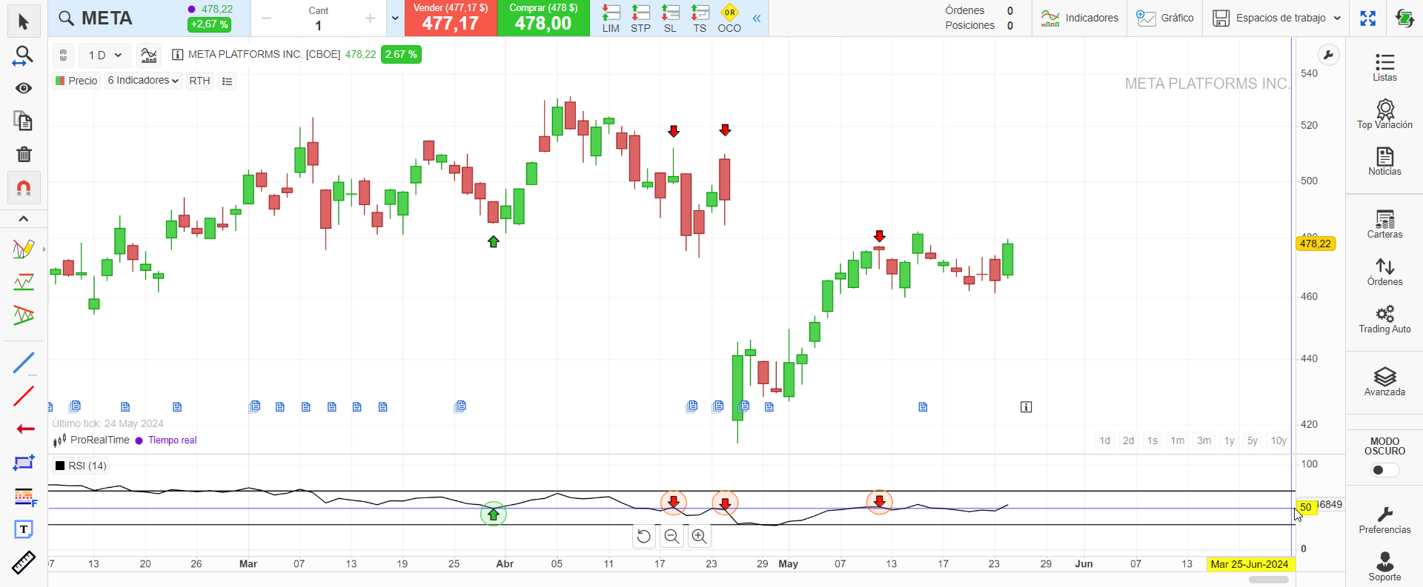This screenshot has height=587, width=1423.
Task: Open the 1 D timeframe dropdown
Action: 105,55
